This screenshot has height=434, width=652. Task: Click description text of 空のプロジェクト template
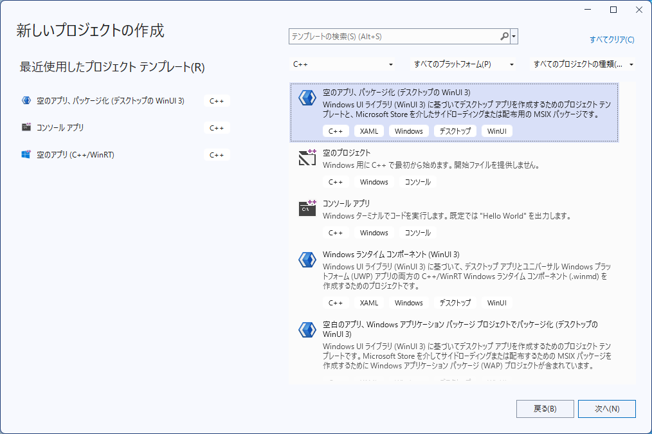point(431,165)
